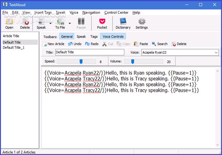222x155 pixels.
Task: Click Delete in the General toolbar
Action: pos(179,44)
